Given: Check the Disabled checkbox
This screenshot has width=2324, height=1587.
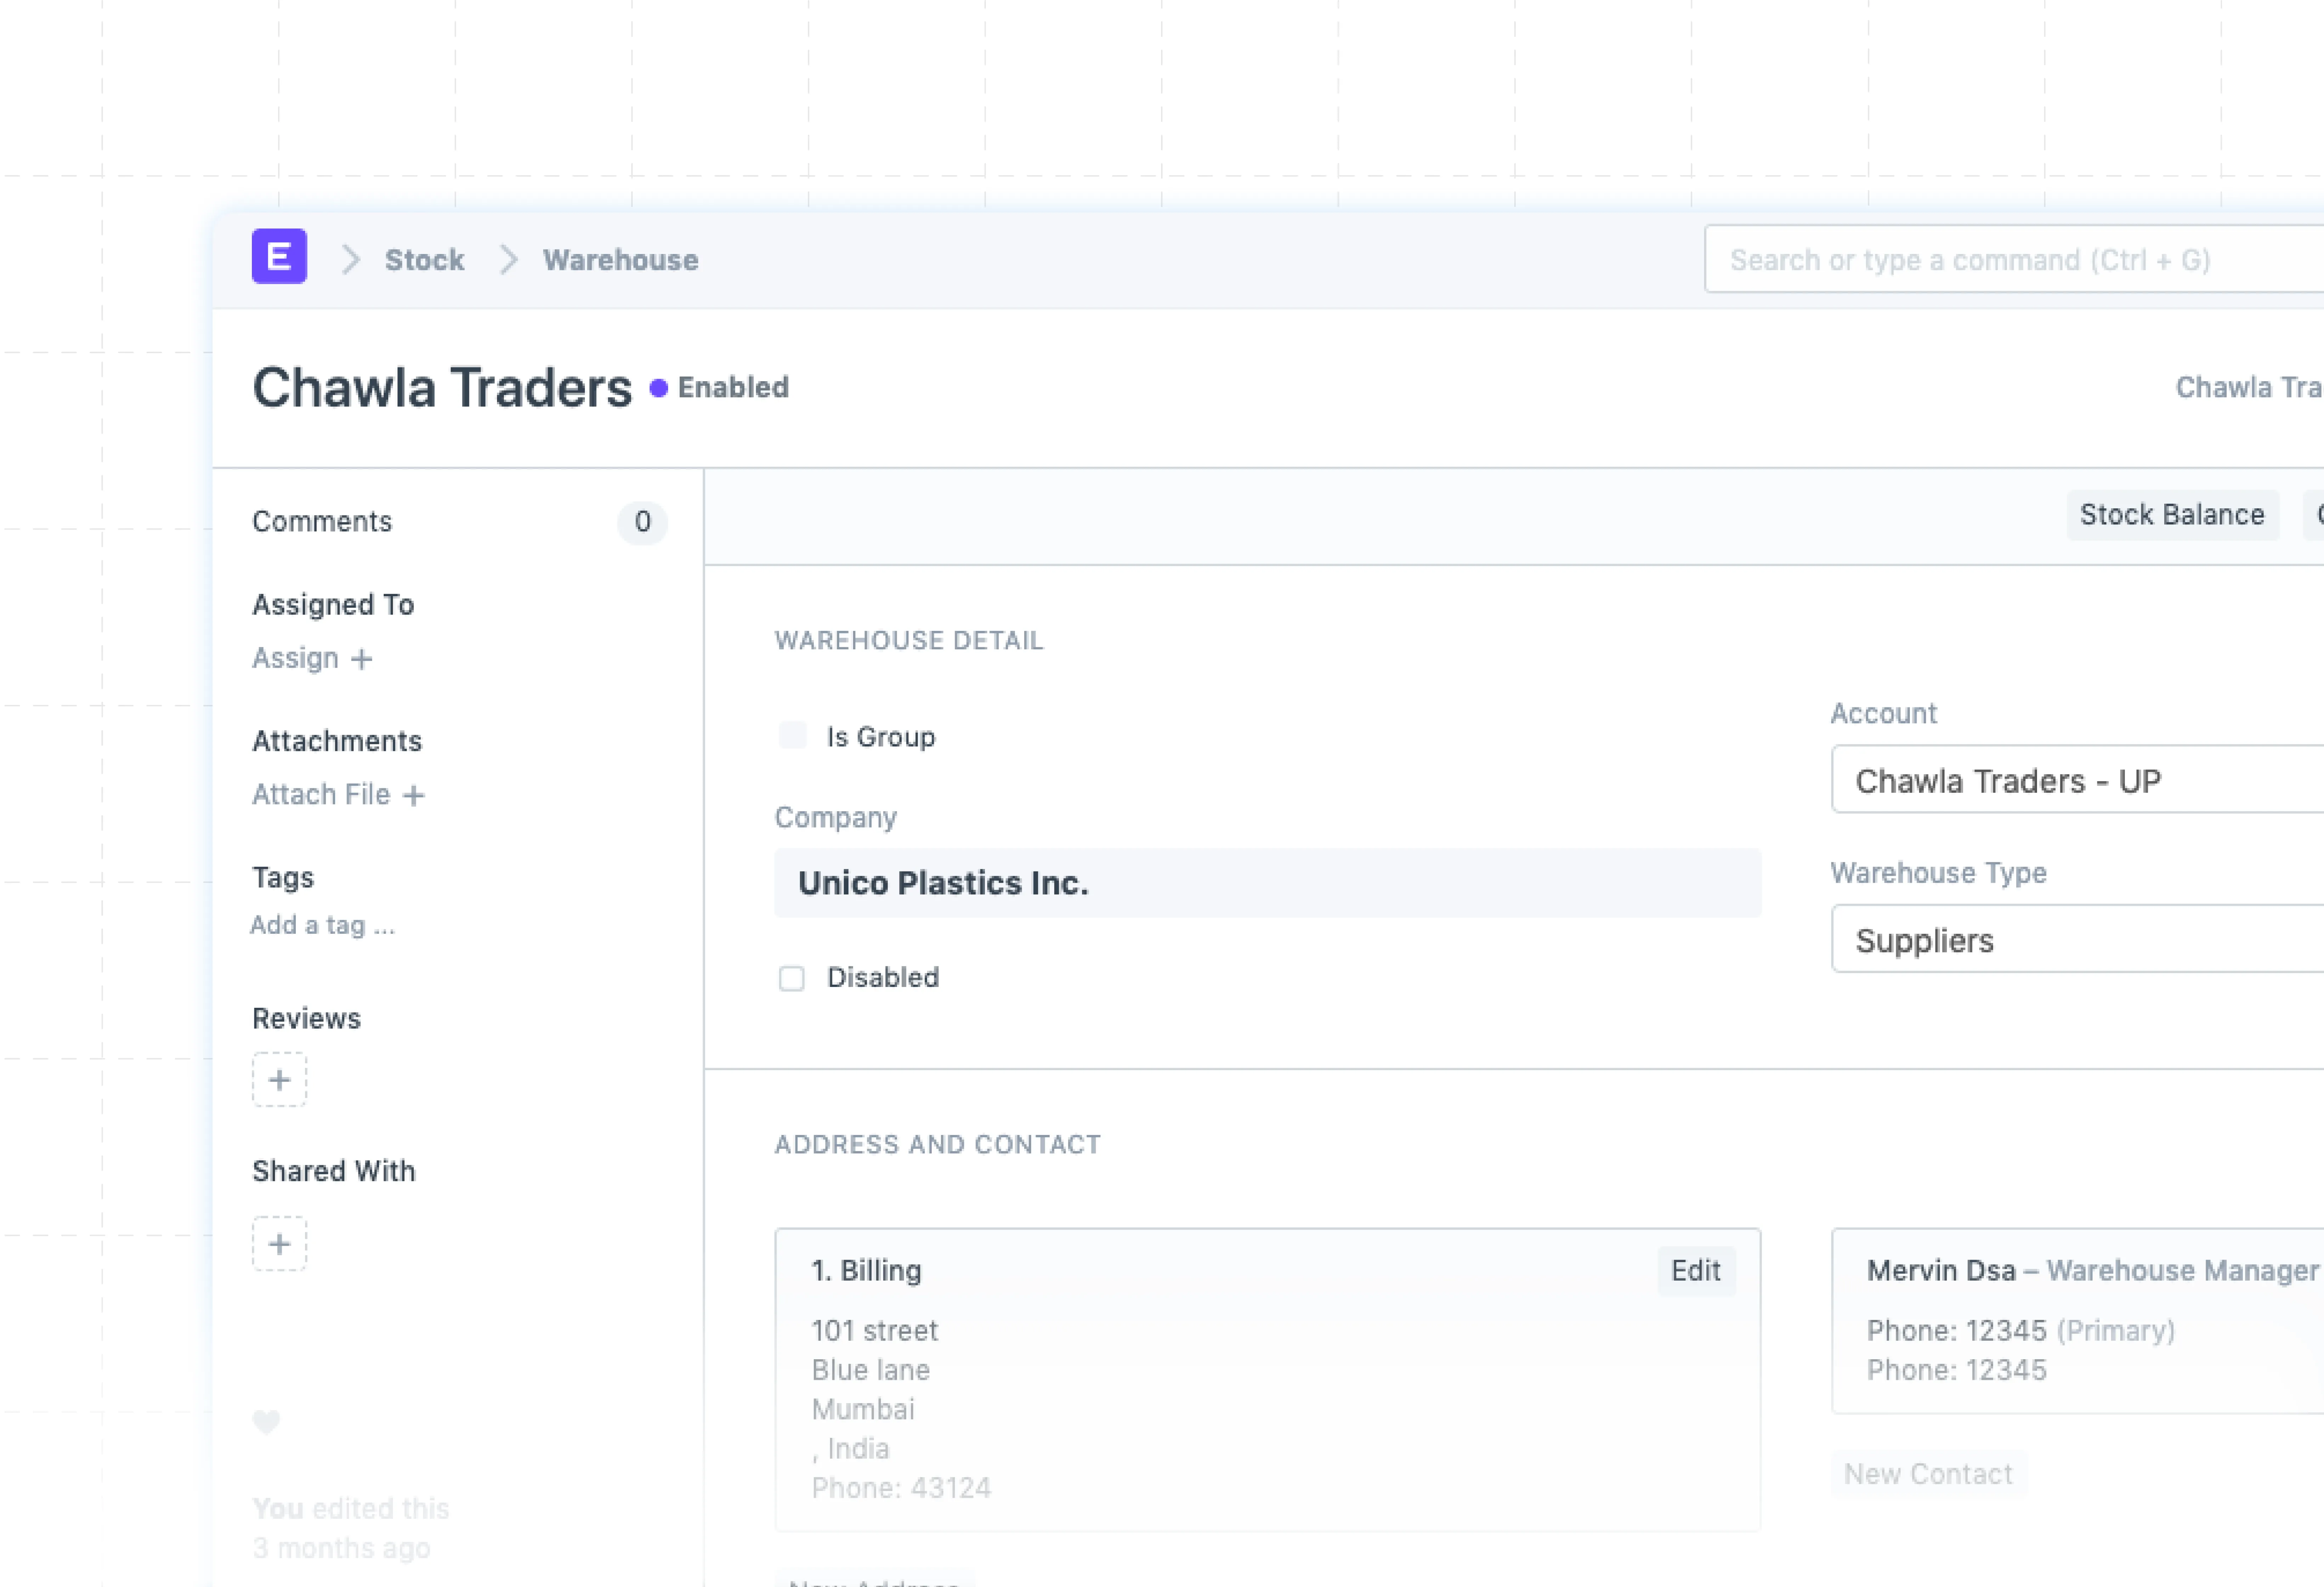Looking at the screenshot, I should pos(792,978).
